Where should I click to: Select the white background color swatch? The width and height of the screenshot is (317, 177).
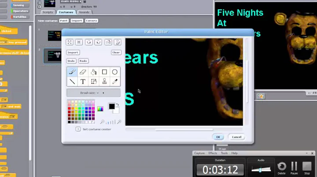(x=117, y=111)
